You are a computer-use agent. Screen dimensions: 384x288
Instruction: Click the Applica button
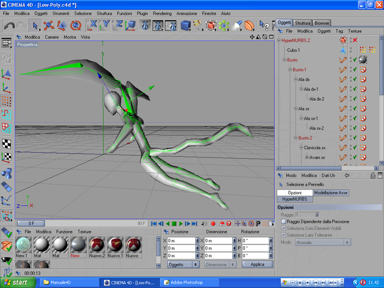click(x=257, y=264)
